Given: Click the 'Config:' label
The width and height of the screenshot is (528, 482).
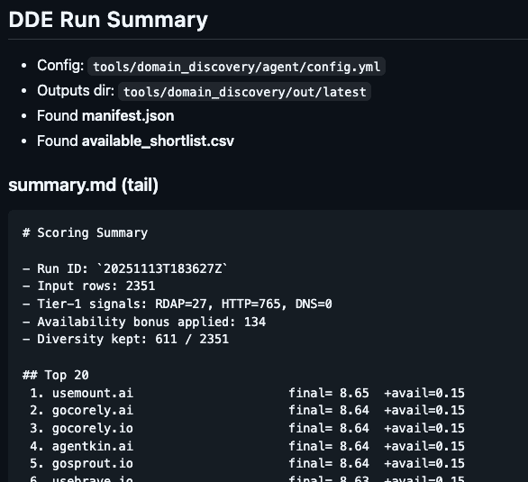Looking at the screenshot, I should pyautogui.click(x=60, y=65).
